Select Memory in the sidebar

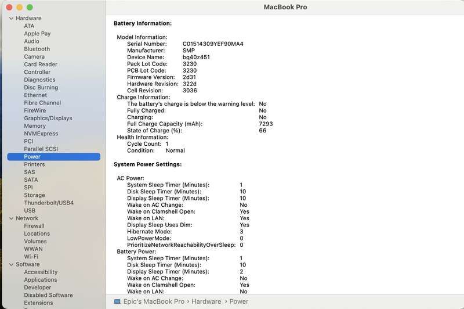[35, 126]
